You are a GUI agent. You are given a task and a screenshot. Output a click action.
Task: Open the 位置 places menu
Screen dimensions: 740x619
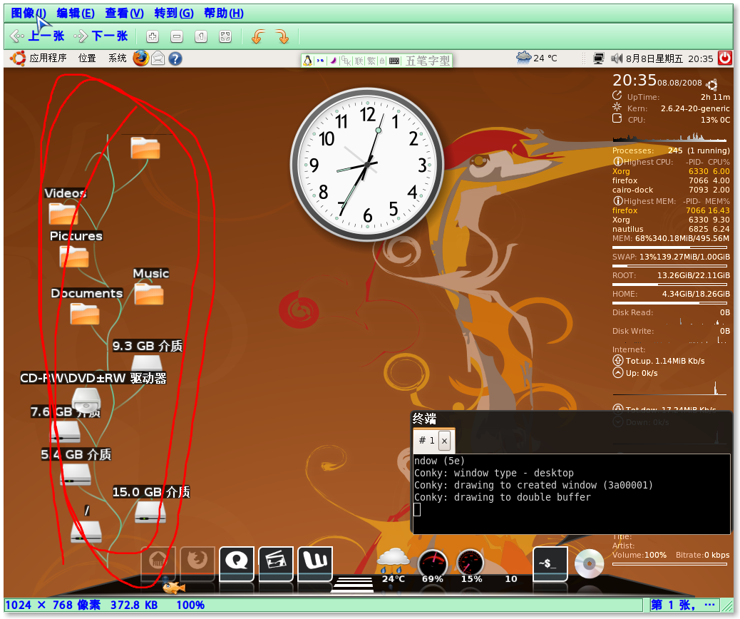(87, 58)
